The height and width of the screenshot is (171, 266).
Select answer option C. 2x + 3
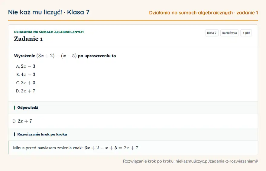(26, 83)
